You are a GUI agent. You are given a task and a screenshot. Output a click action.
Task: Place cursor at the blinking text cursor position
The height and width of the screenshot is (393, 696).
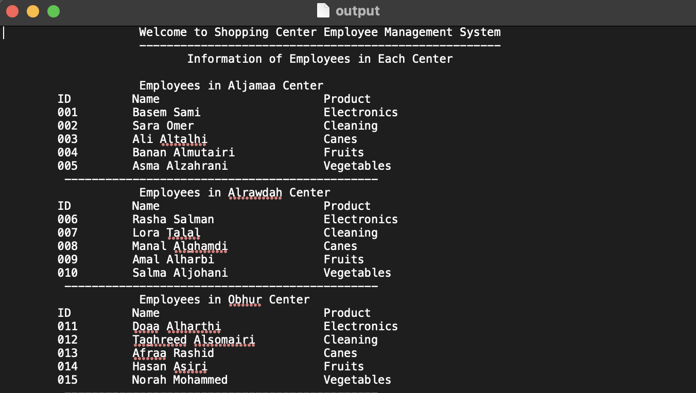pyautogui.click(x=4, y=33)
